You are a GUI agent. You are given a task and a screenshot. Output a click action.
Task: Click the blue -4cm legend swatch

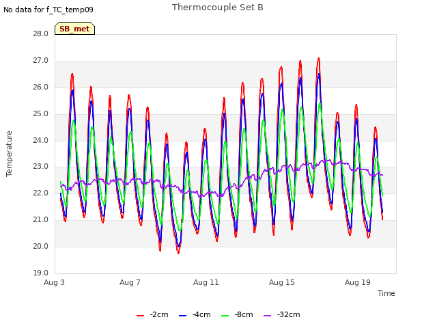click(x=182, y=316)
